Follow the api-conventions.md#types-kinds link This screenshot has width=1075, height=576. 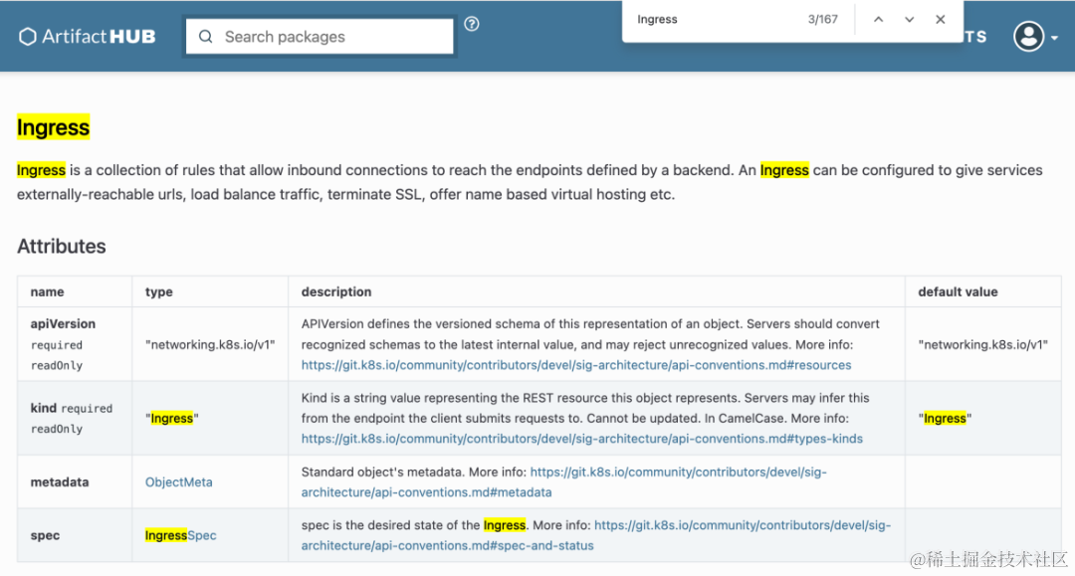click(582, 439)
